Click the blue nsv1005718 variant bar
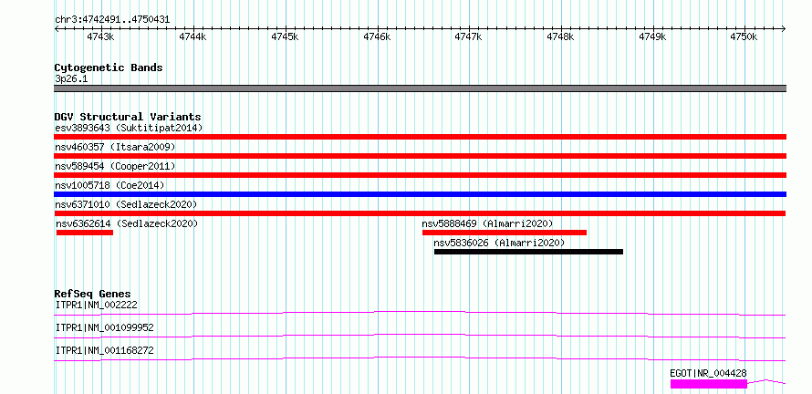 (x=420, y=194)
